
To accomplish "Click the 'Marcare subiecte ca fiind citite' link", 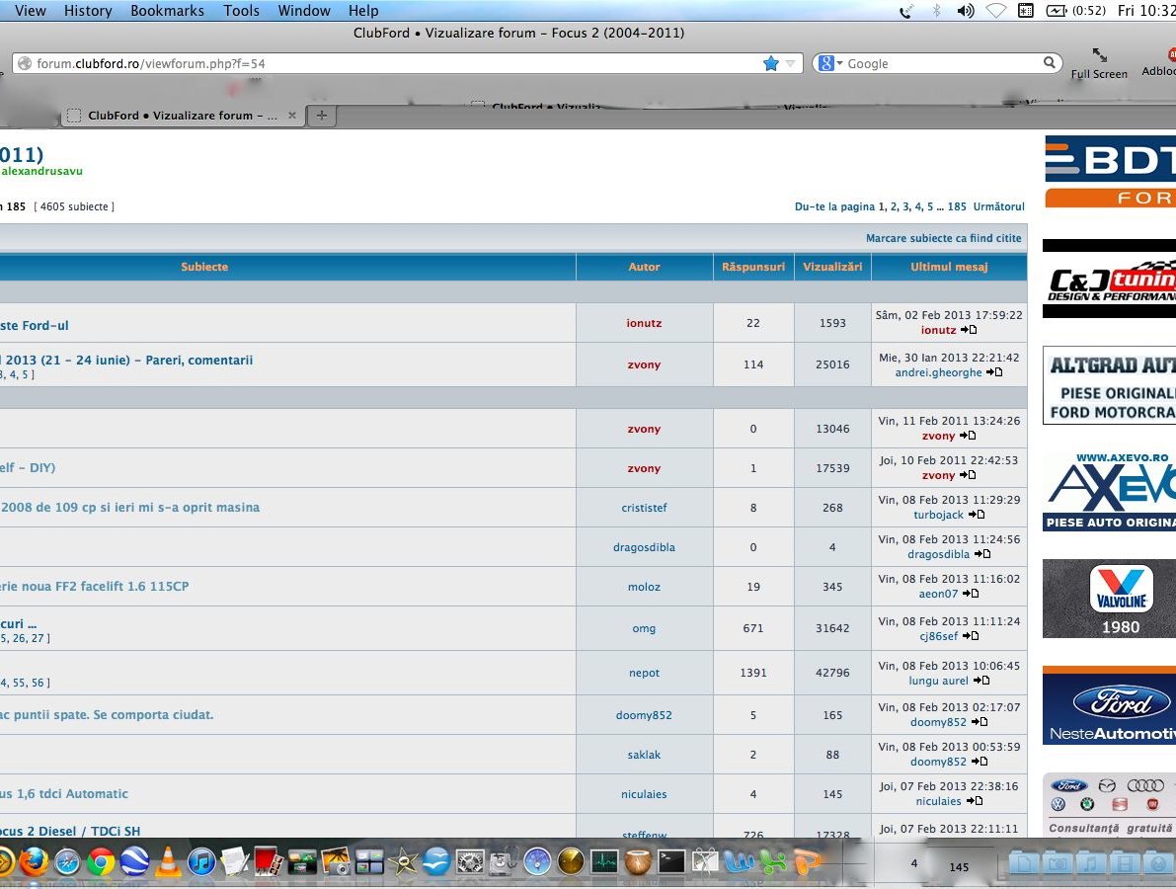I will (943, 238).
